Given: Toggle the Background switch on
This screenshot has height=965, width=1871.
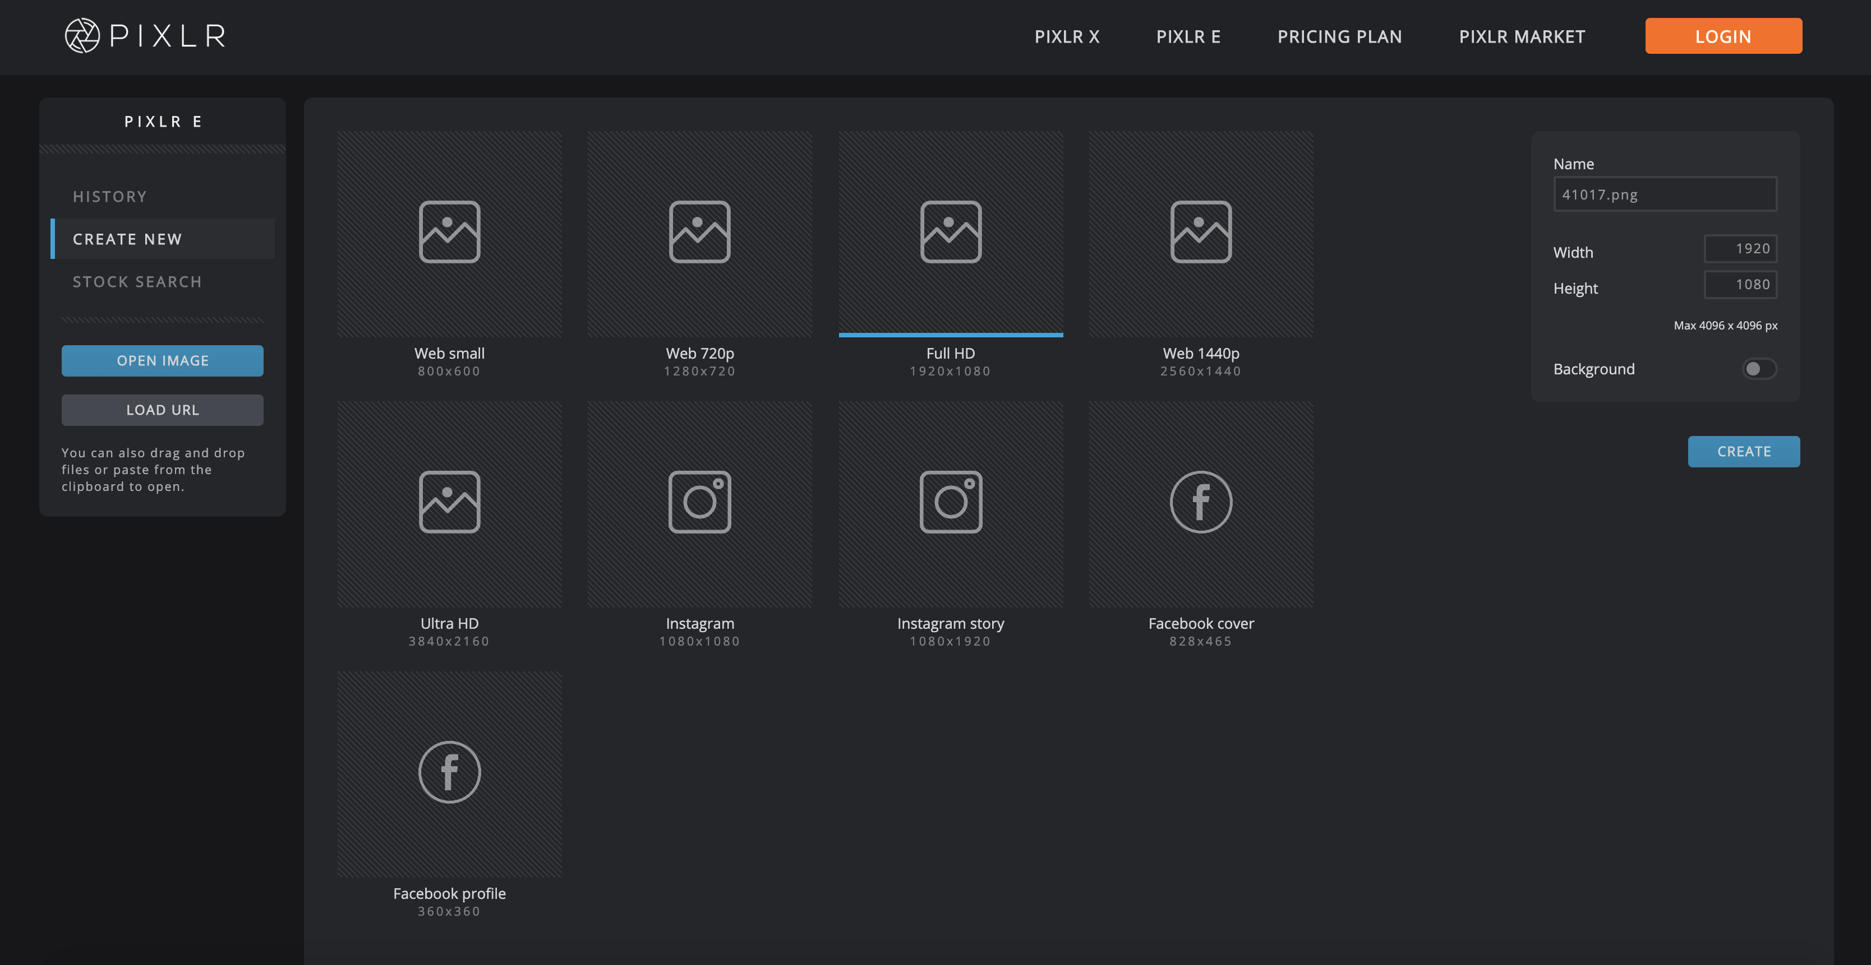Looking at the screenshot, I should pos(1758,369).
